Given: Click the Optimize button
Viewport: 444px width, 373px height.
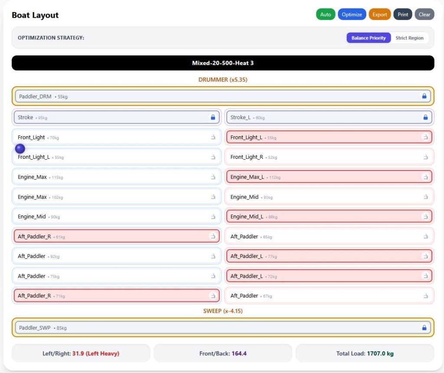Looking at the screenshot, I should tap(352, 14).
